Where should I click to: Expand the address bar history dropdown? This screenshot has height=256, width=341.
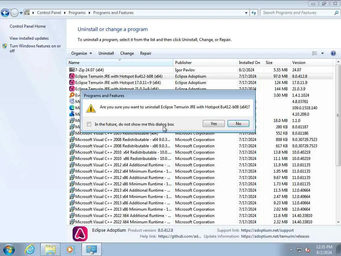pos(246,13)
